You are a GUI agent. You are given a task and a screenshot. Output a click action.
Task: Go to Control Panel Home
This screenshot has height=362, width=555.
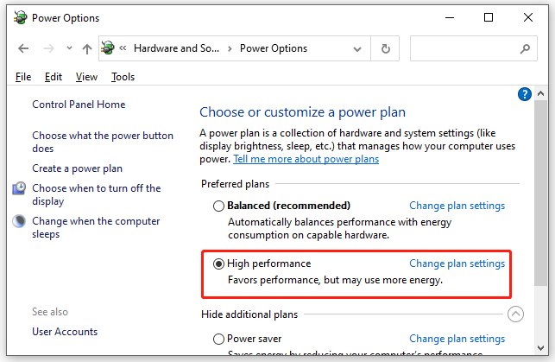coord(79,105)
